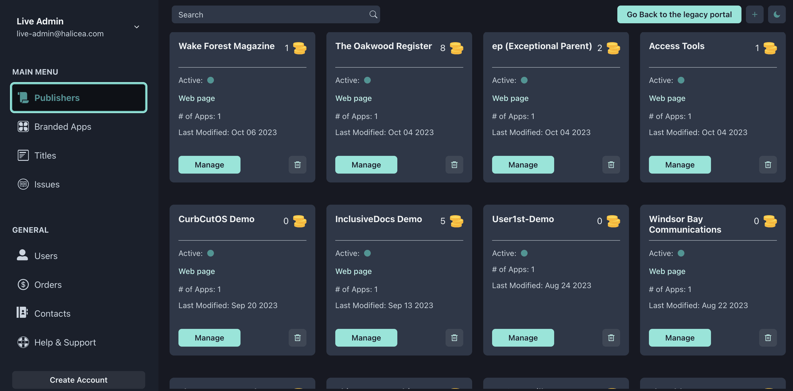
Task: Open Users in General menu
Action: point(46,256)
